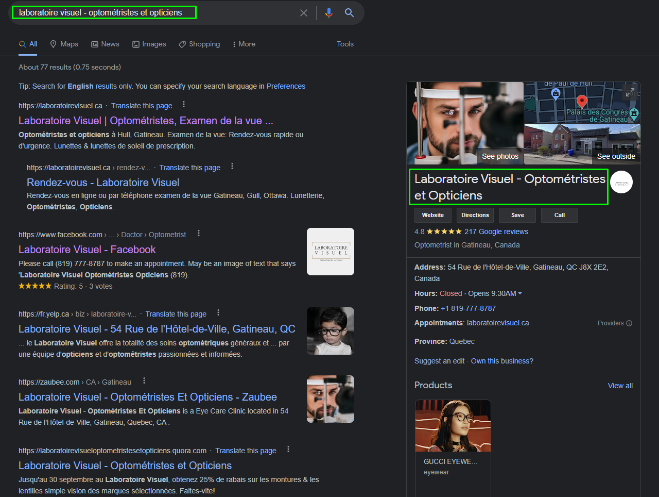Open the Tools menu
Screen dimensions: 659x497
point(345,44)
